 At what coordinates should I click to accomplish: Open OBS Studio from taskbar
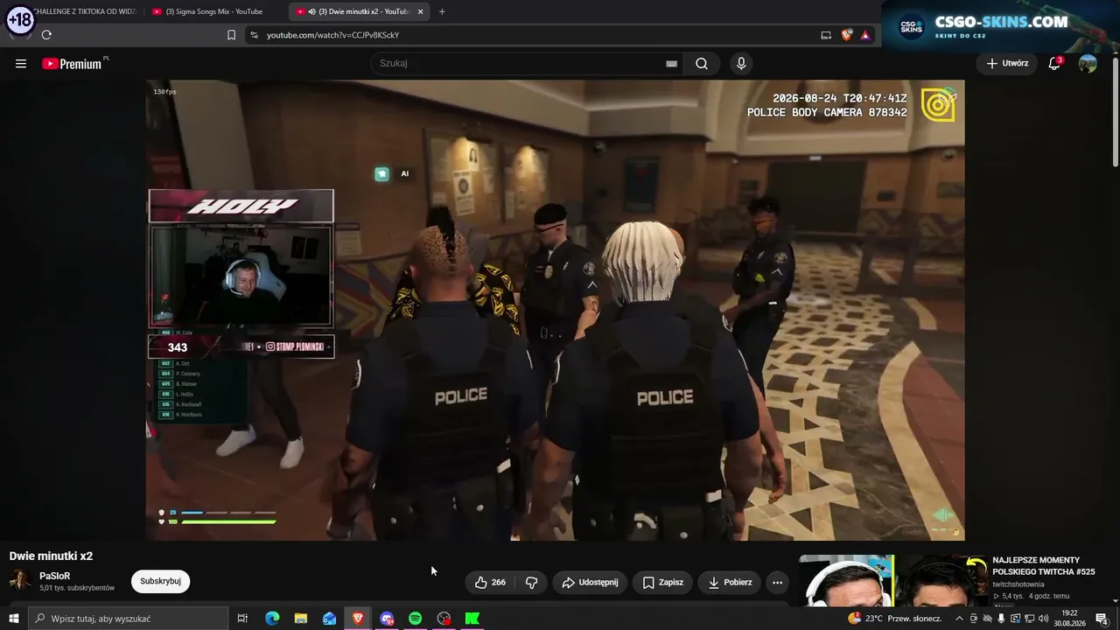[x=444, y=619]
